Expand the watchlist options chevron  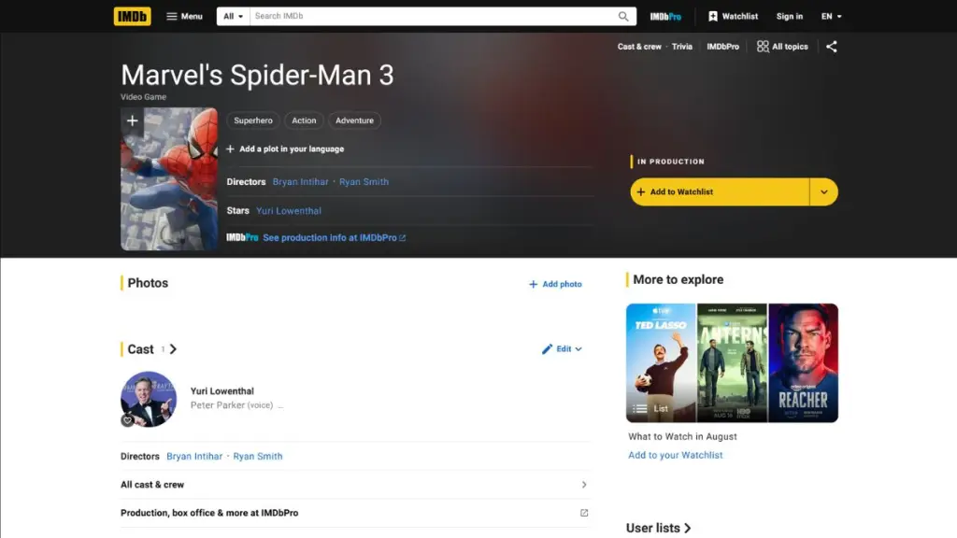pos(824,191)
